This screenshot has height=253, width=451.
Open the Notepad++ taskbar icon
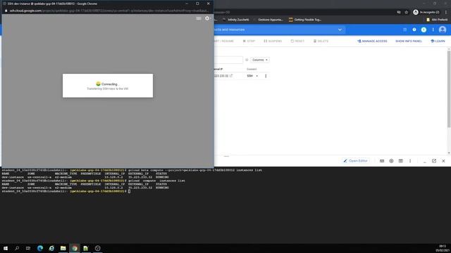86,248
